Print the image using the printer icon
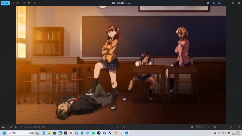The width and height of the screenshot is (242, 136). [x=24, y=3]
